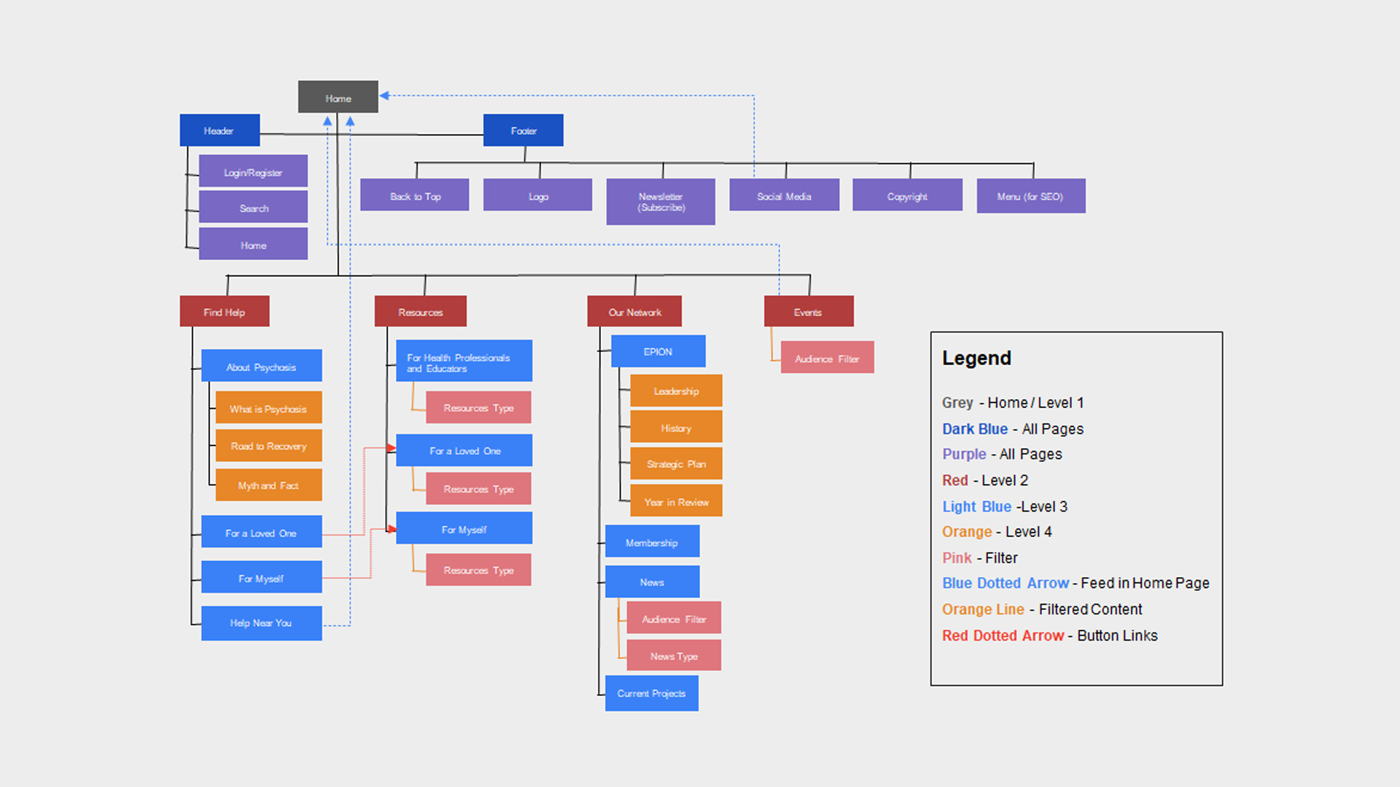
Task: Select the Back to Top box
Action: (x=414, y=195)
